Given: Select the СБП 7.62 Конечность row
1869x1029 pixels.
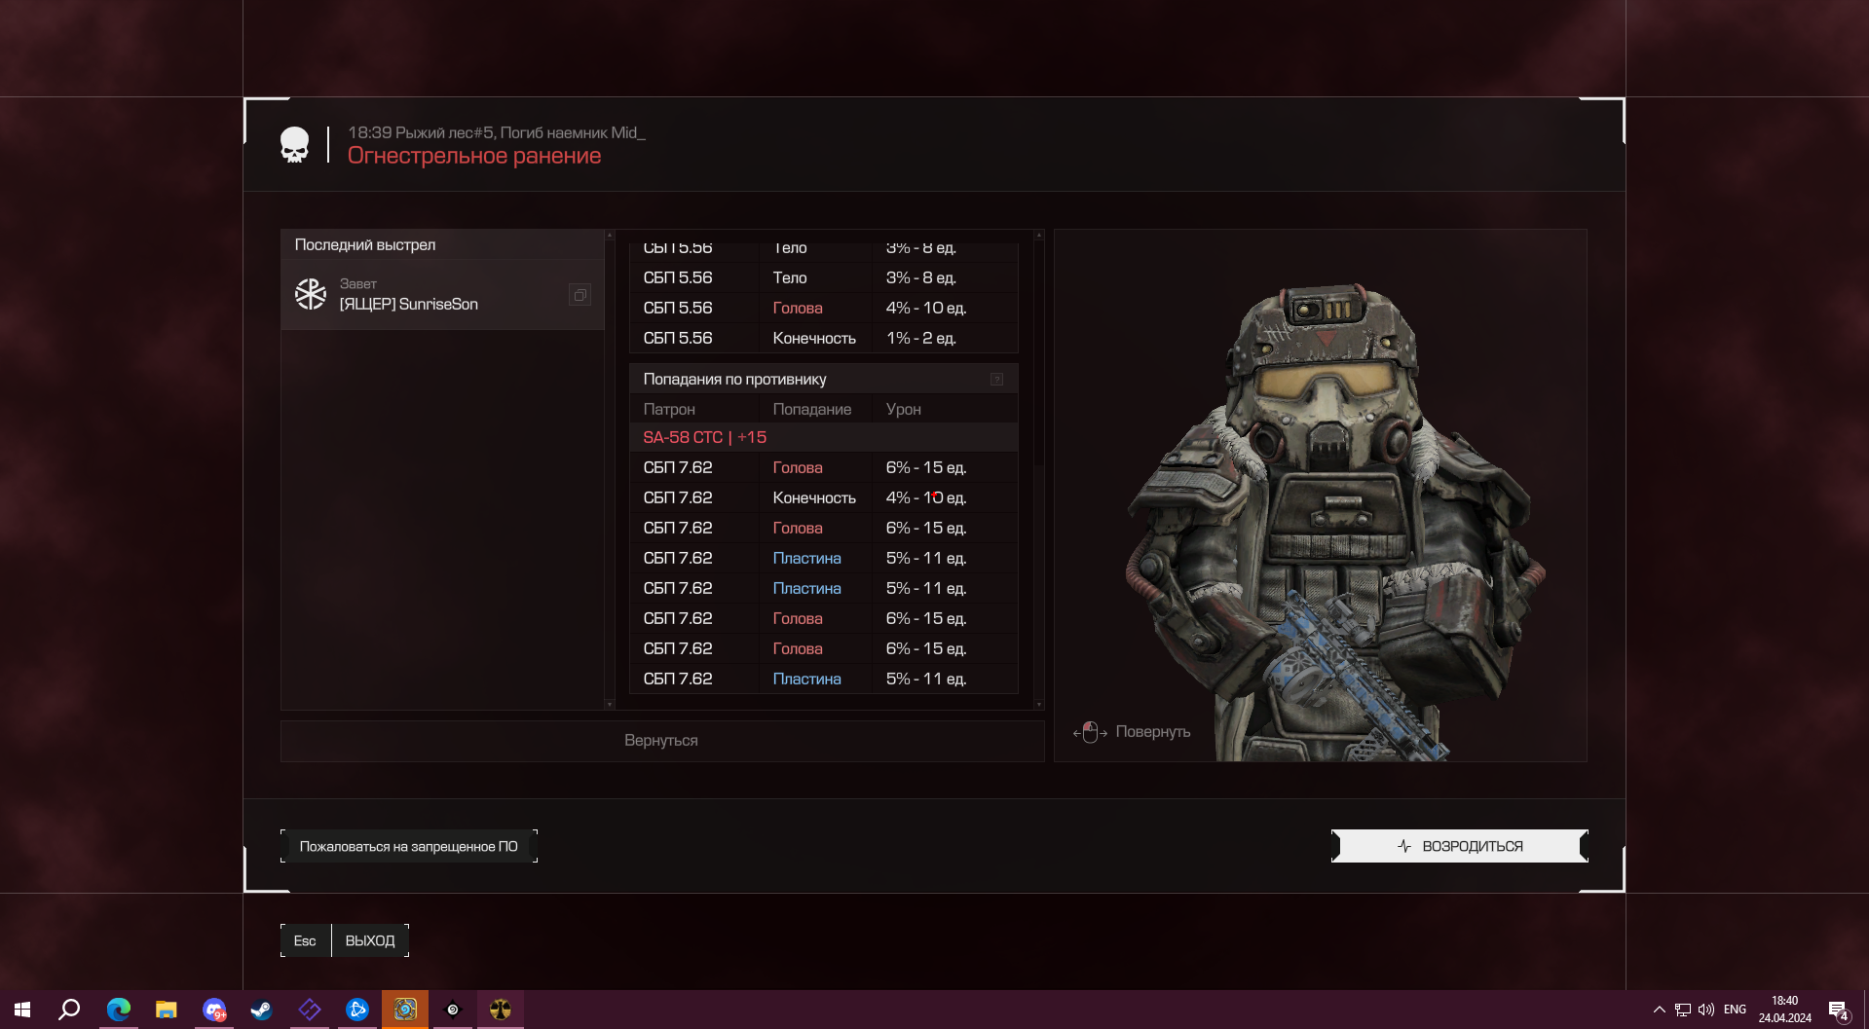Looking at the screenshot, I should click(x=824, y=497).
